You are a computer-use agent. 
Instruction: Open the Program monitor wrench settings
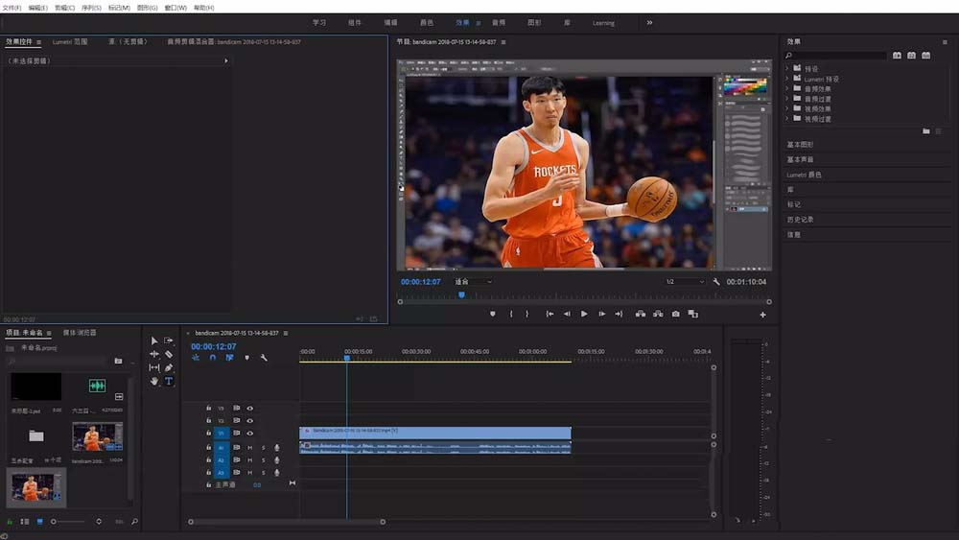[716, 282]
